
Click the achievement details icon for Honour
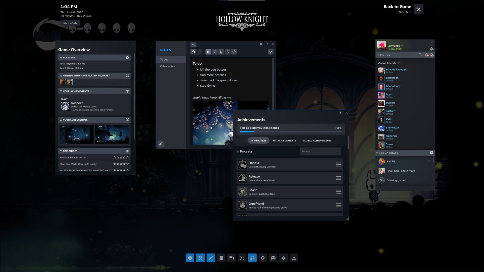point(339,164)
